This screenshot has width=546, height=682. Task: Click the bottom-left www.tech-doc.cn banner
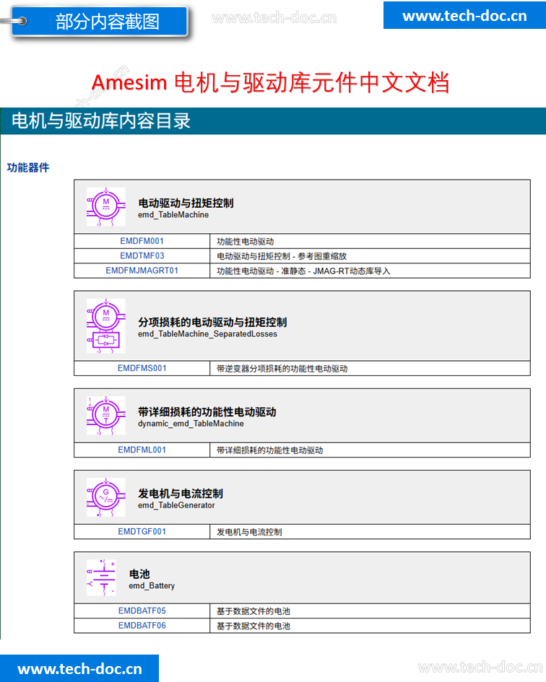tap(79, 668)
